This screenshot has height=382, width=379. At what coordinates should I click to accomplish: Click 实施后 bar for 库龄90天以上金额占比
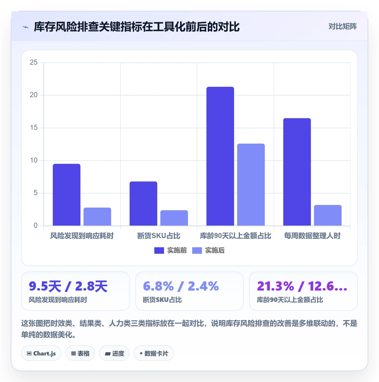click(x=251, y=185)
